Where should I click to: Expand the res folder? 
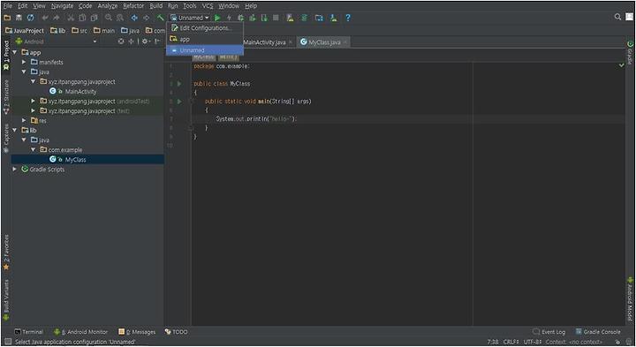(x=24, y=120)
